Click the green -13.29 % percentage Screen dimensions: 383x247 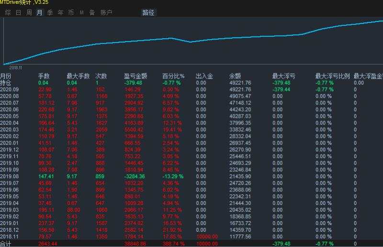173,176
